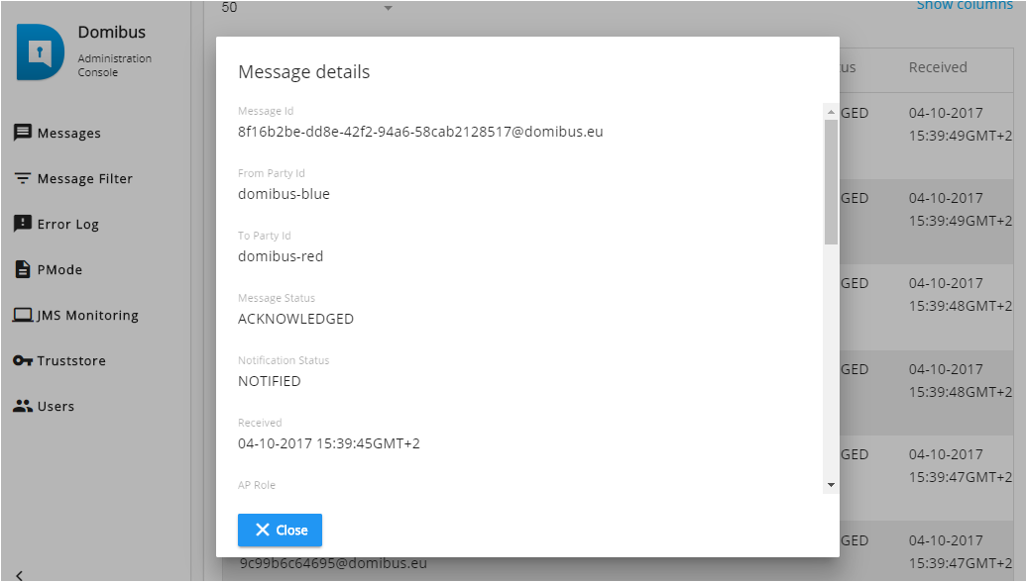Go to the Error Log page
Image resolution: width=1027 pixels, height=582 pixels.
[67, 225]
